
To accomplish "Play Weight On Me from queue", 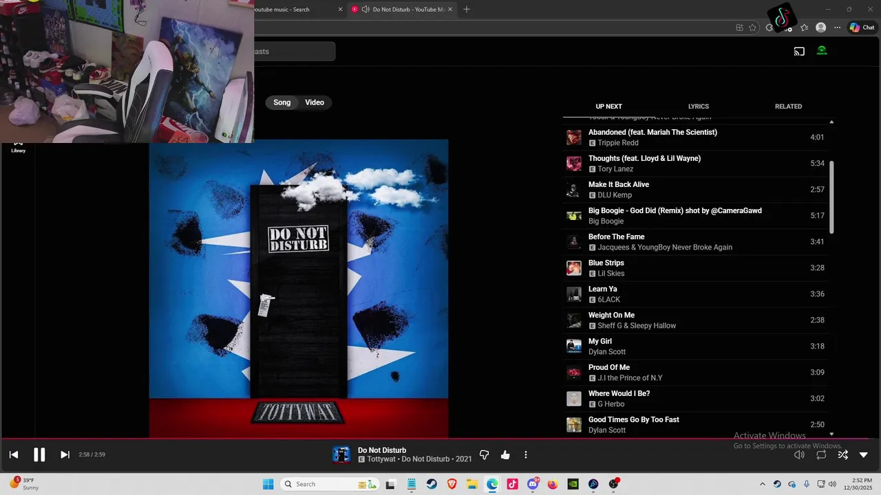I will pyautogui.click(x=696, y=320).
